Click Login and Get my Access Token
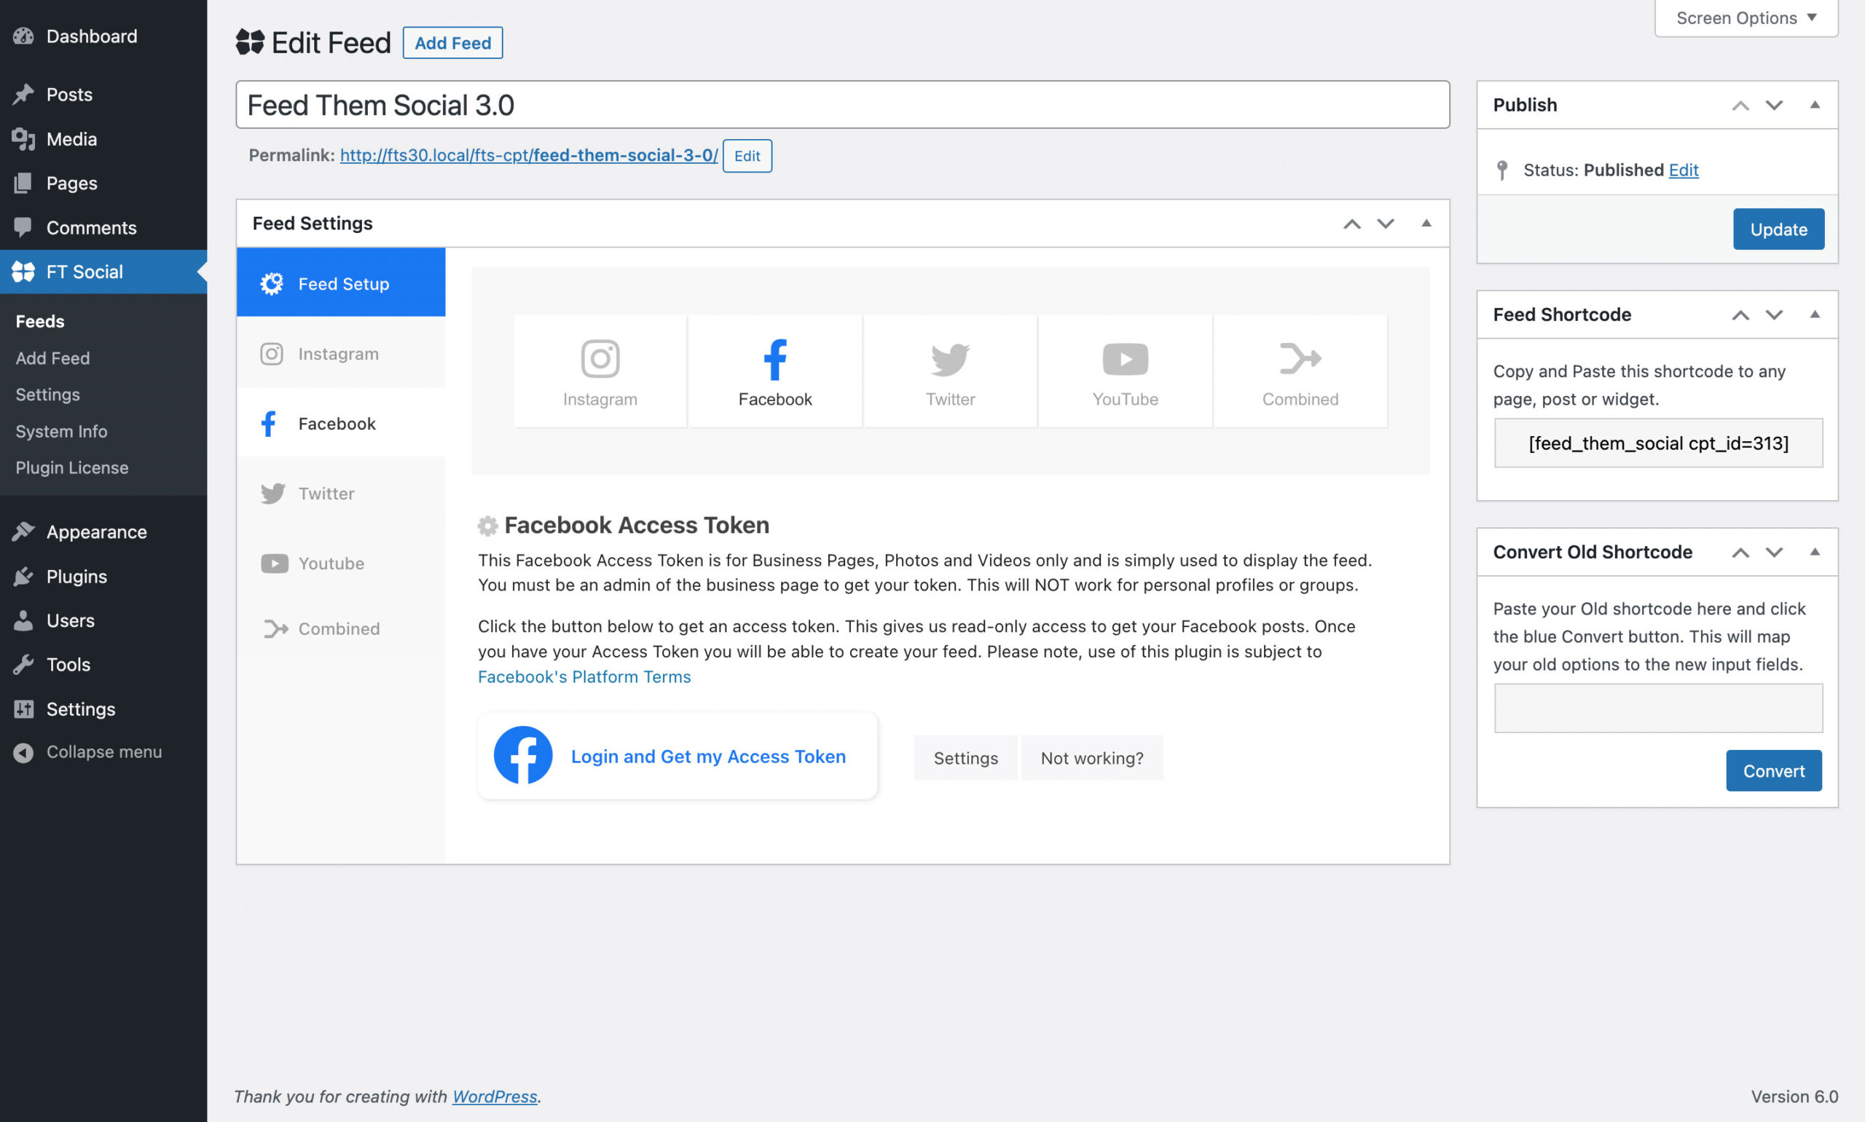 point(677,755)
